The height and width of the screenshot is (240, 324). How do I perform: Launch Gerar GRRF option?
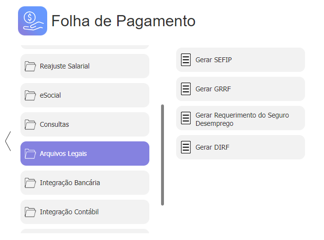(240, 89)
